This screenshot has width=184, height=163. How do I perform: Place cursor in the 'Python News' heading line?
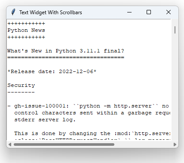pos(26,30)
